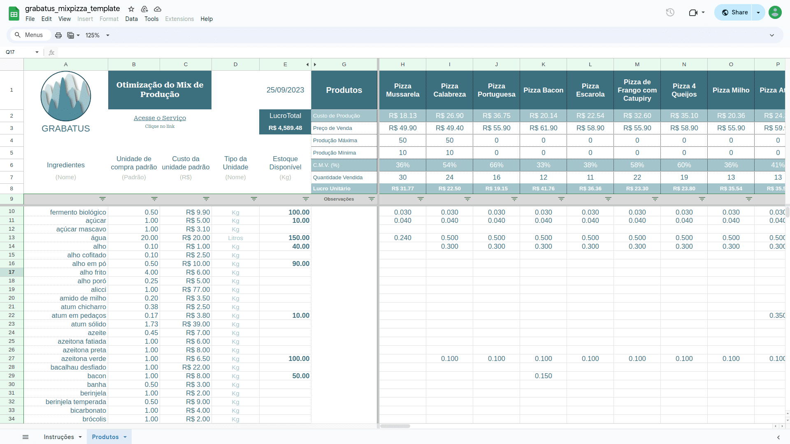
Task: Switch to the Instruções sheet tab
Action: [59, 437]
